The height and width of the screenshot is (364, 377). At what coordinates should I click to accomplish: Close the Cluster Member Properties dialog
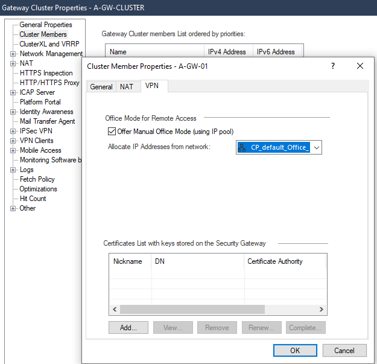(360, 66)
